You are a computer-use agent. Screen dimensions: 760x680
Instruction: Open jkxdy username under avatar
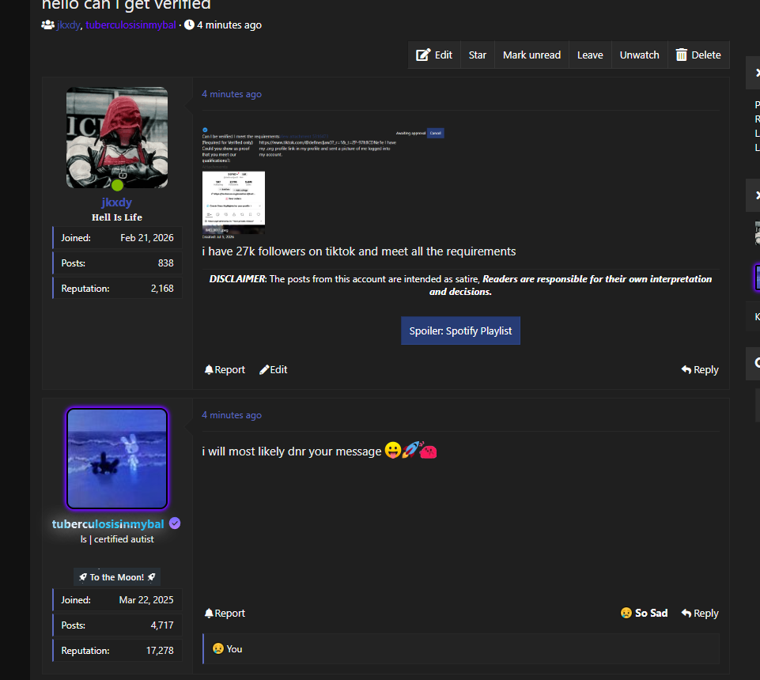pos(117,202)
